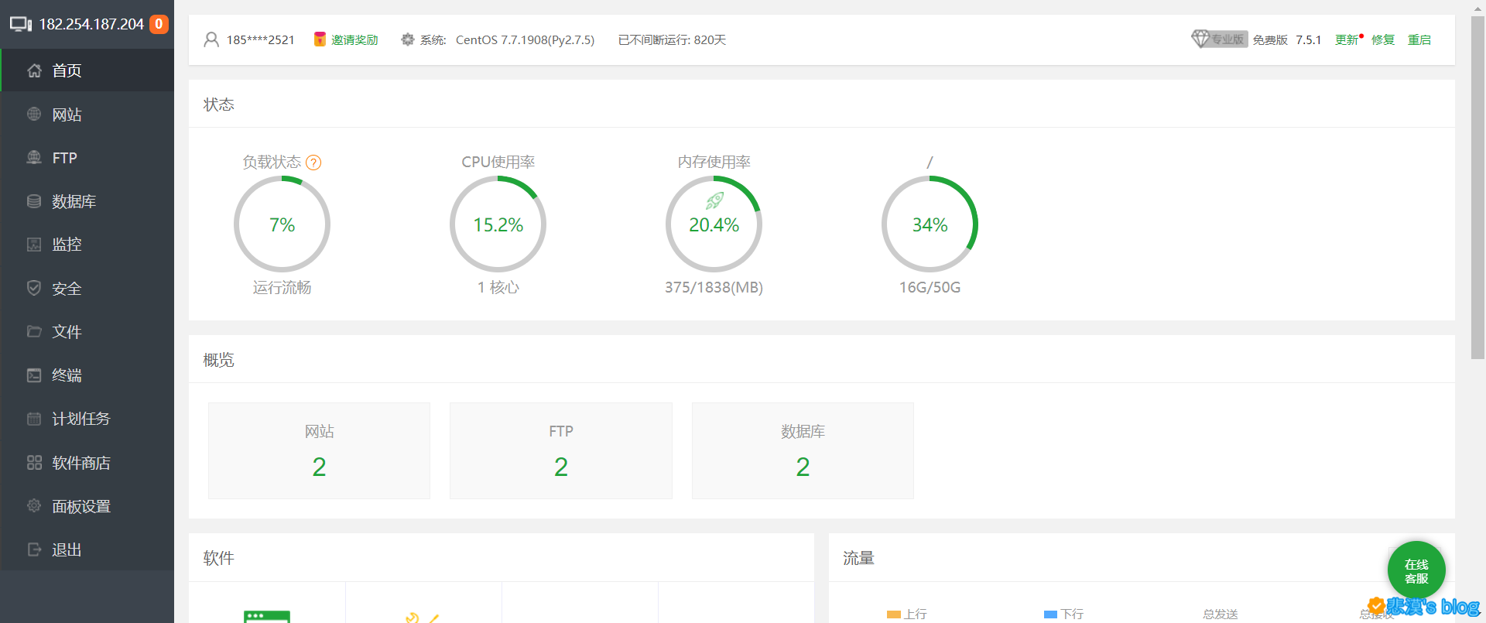Screen dimensions: 1486x623
Task: Click the rocket memory release icon
Action: tap(714, 200)
